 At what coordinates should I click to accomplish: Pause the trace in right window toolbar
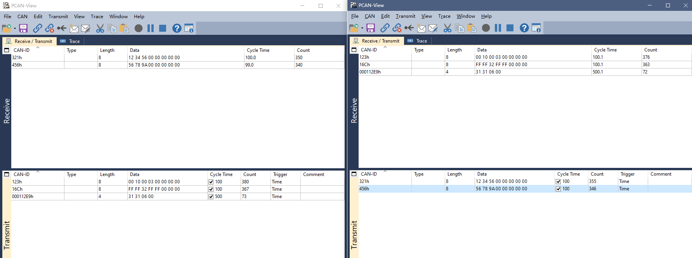[x=498, y=28]
